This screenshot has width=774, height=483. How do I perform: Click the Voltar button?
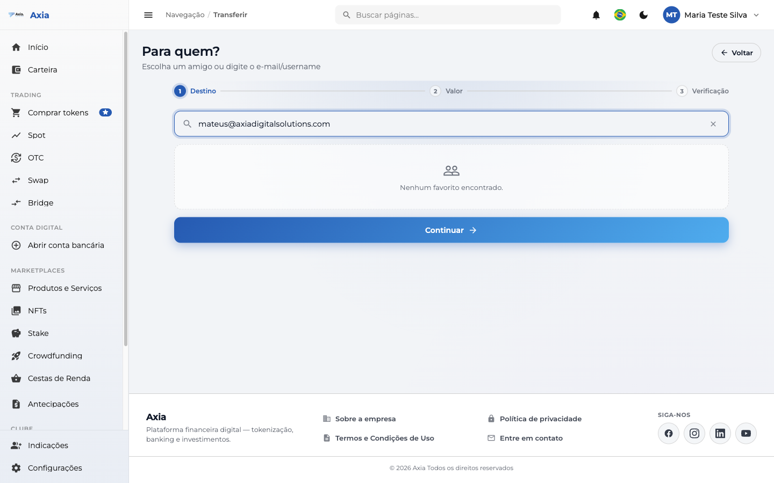pyautogui.click(x=736, y=53)
